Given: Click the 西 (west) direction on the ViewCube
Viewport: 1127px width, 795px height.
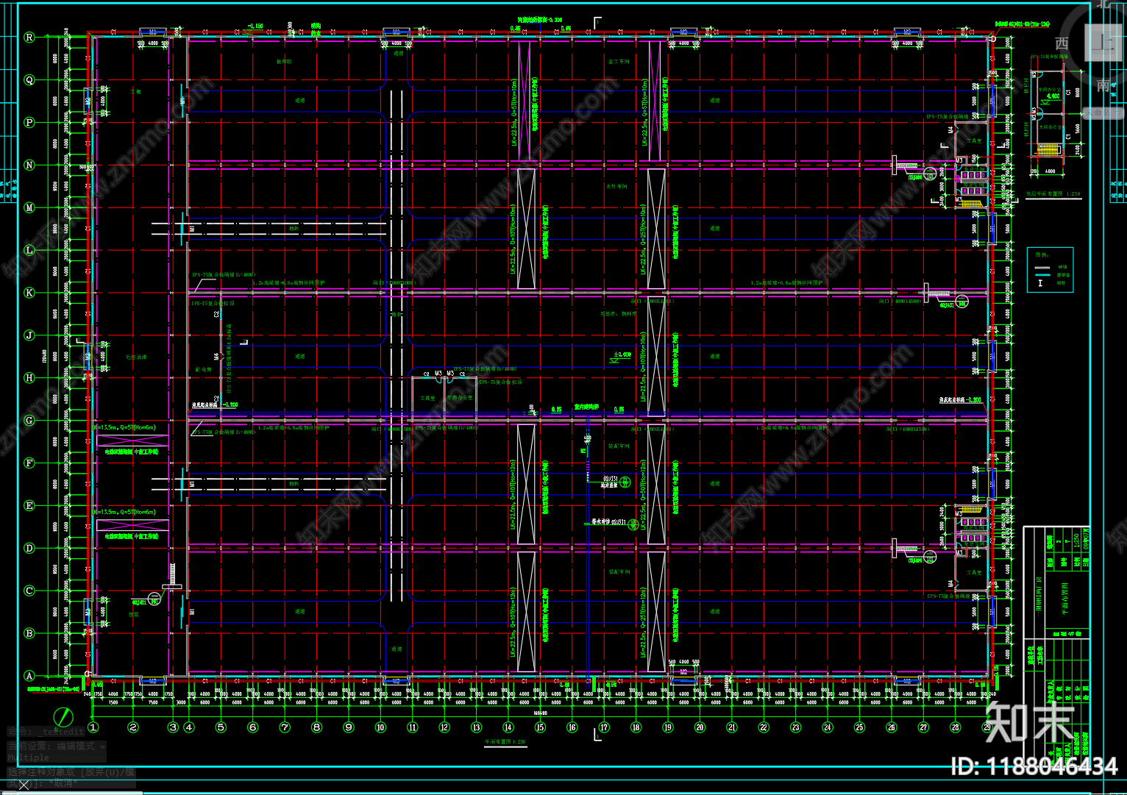Looking at the screenshot, I should [x=1062, y=43].
